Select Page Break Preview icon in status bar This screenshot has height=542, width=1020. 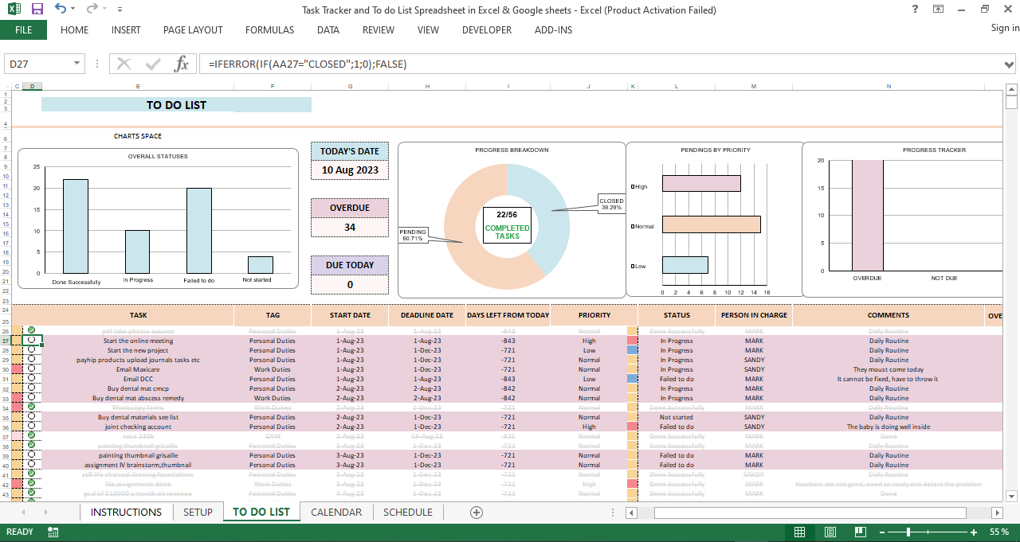pos(859,532)
